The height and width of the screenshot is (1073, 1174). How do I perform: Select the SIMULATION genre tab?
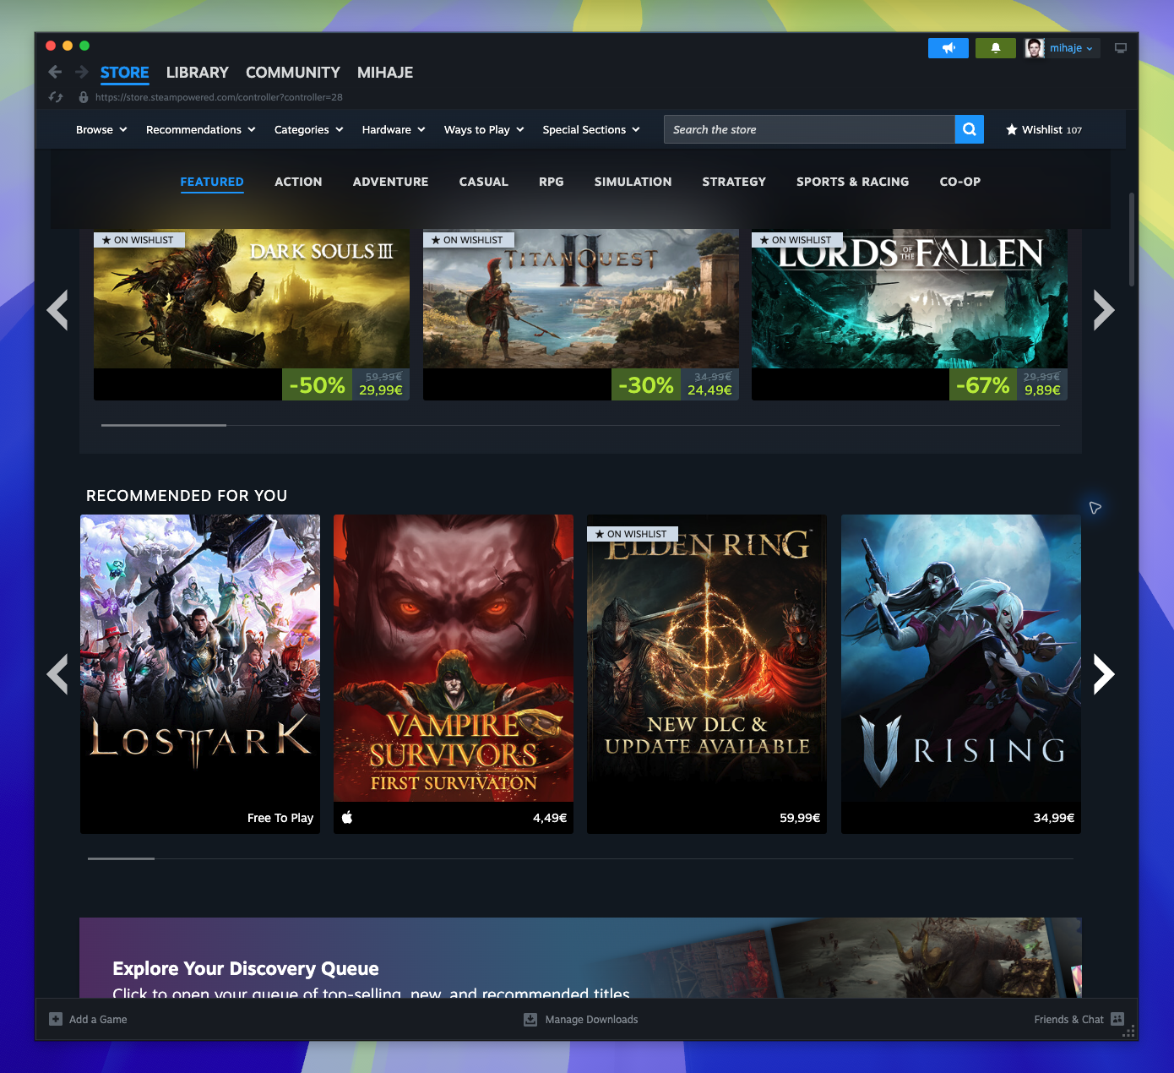click(633, 182)
